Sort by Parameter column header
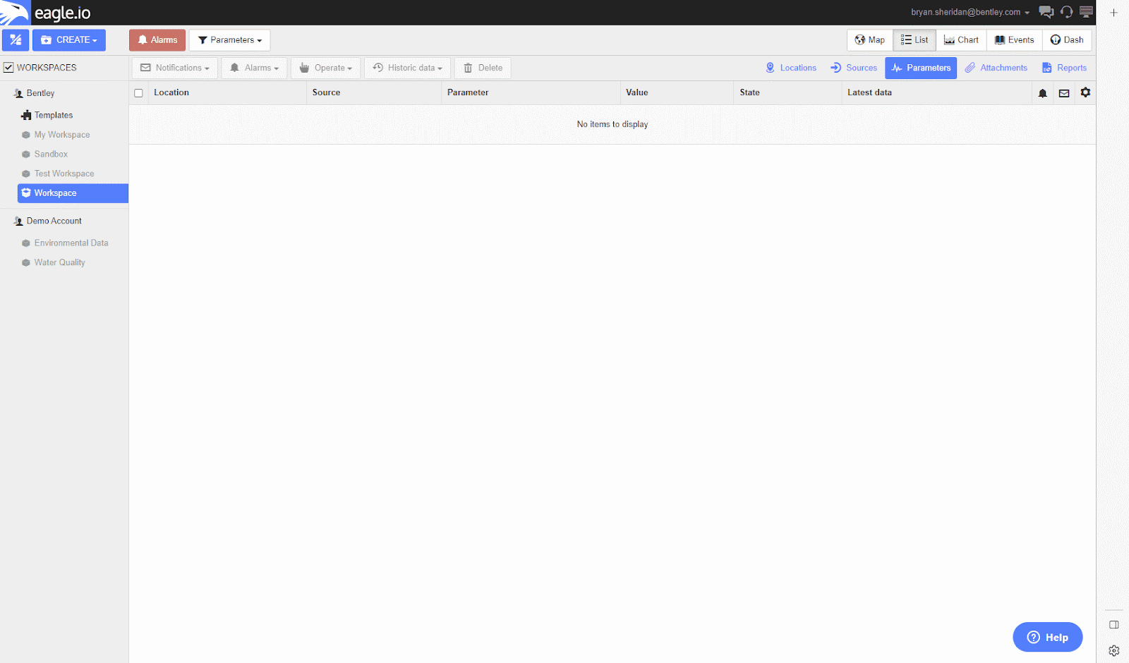 click(531, 92)
